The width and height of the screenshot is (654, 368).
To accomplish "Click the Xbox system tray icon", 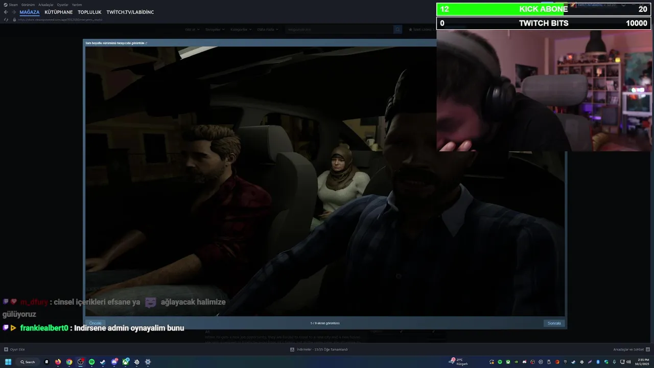I will pyautogui.click(x=508, y=362).
